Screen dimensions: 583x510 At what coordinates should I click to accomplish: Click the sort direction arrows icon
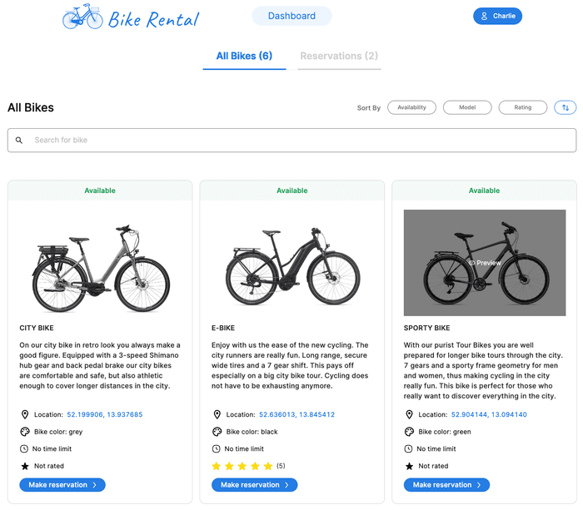tap(565, 107)
